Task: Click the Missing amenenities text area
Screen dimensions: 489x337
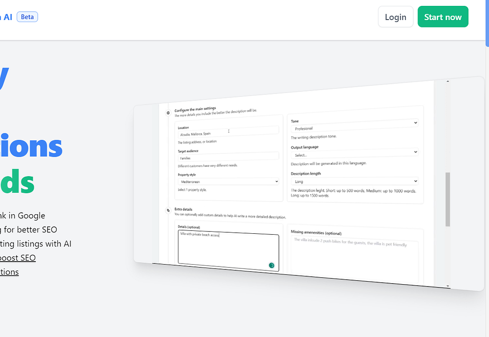Action: coord(355,260)
